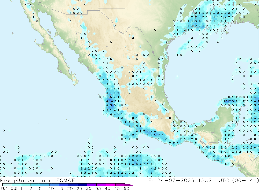Click the word Precipitation in the caption
This screenshot has height=190, width=259.
coord(17,180)
